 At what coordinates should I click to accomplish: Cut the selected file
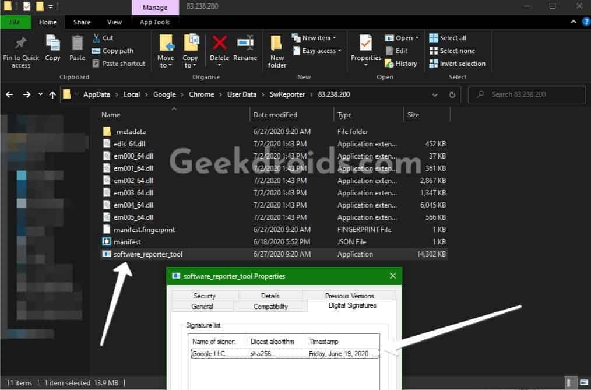[103, 38]
